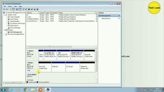The height and width of the screenshot is (92, 164).
Task: Open Windows Explorer folder from taskbar
Action: pos(33,90)
